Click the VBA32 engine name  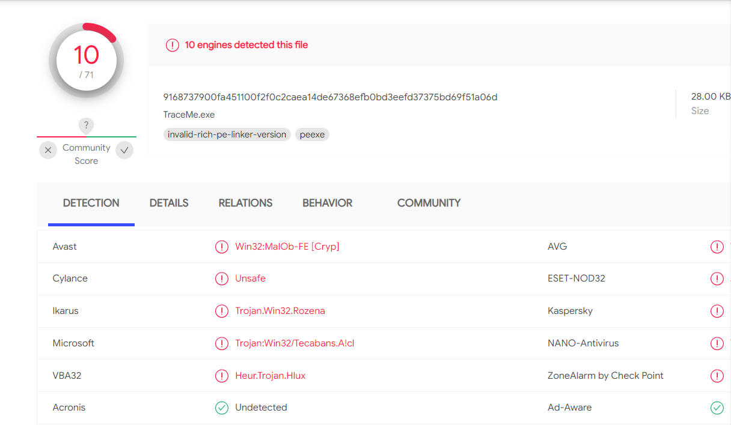(x=67, y=376)
